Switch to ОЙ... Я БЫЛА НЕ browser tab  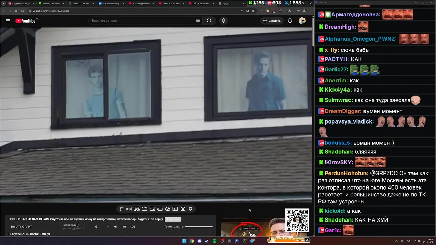coord(201,3)
